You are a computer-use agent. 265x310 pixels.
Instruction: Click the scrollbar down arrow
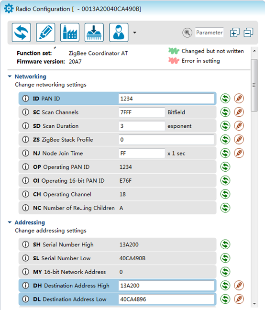coord(254,303)
